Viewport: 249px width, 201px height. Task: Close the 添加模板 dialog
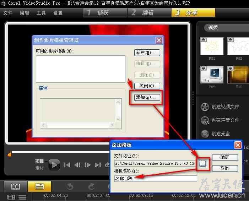click(238, 145)
